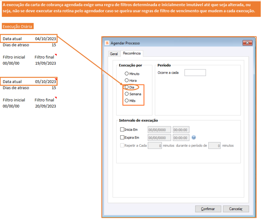This screenshot has width=261, height=219.
Task: Click the Execução por group label
Action: coord(130,65)
